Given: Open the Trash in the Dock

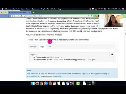Looking at the screenshot, I should point(93,84).
